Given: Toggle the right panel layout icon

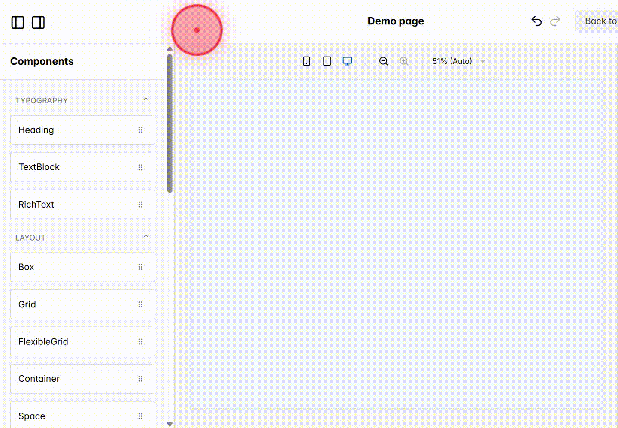Looking at the screenshot, I should point(38,22).
